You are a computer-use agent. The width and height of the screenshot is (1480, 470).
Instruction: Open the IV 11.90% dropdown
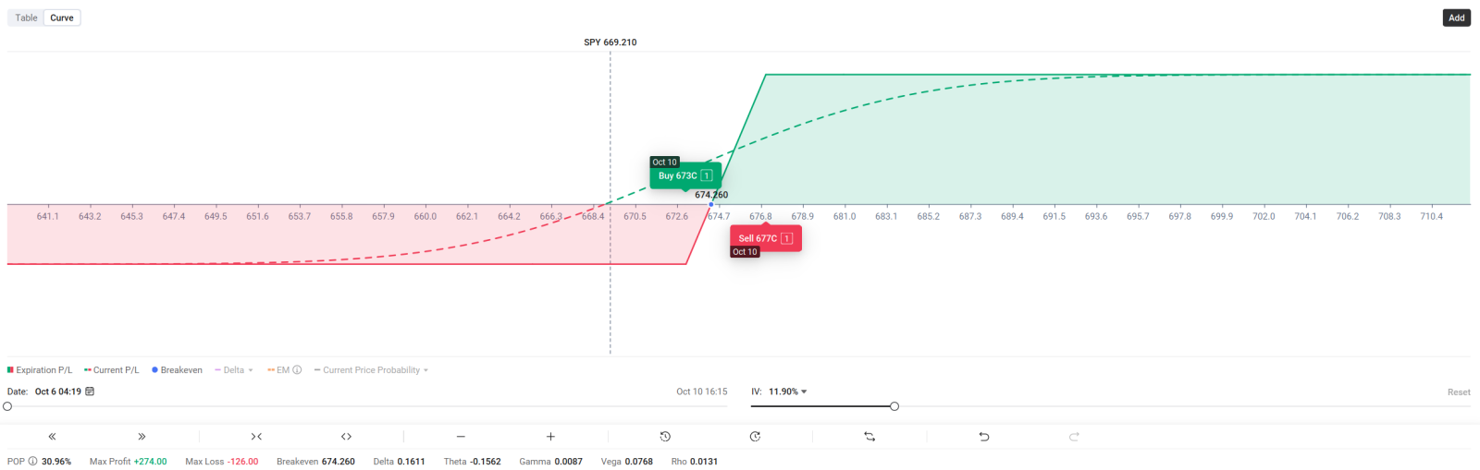(788, 392)
